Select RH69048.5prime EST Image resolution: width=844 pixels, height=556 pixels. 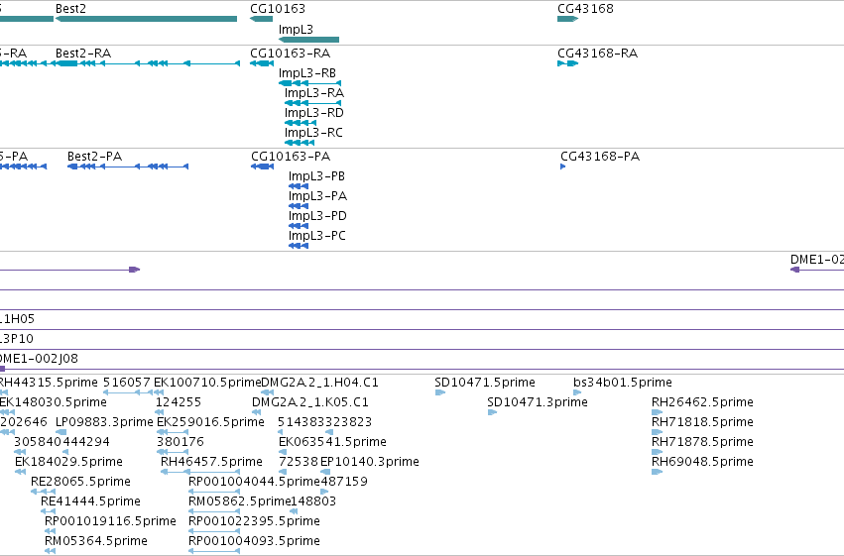click(657, 472)
